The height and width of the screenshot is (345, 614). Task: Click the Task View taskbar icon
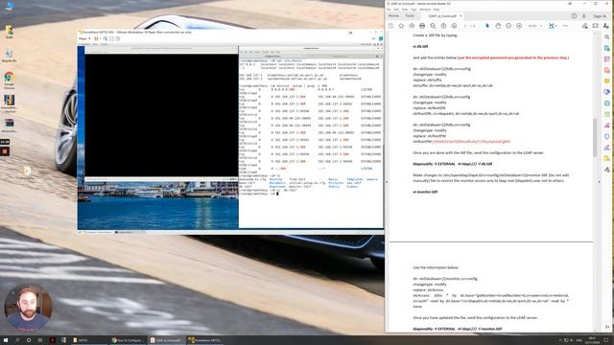click(x=40, y=340)
